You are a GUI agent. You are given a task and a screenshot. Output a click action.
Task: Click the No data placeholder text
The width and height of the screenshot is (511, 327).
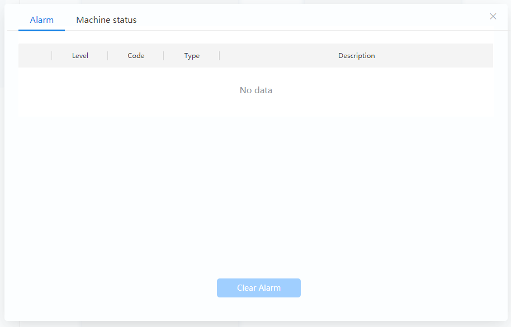pos(256,90)
